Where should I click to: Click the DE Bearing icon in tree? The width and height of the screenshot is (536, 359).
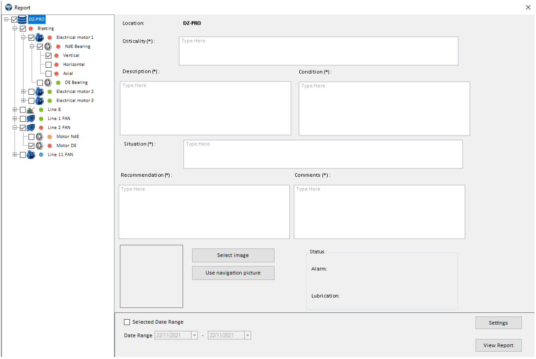point(49,83)
